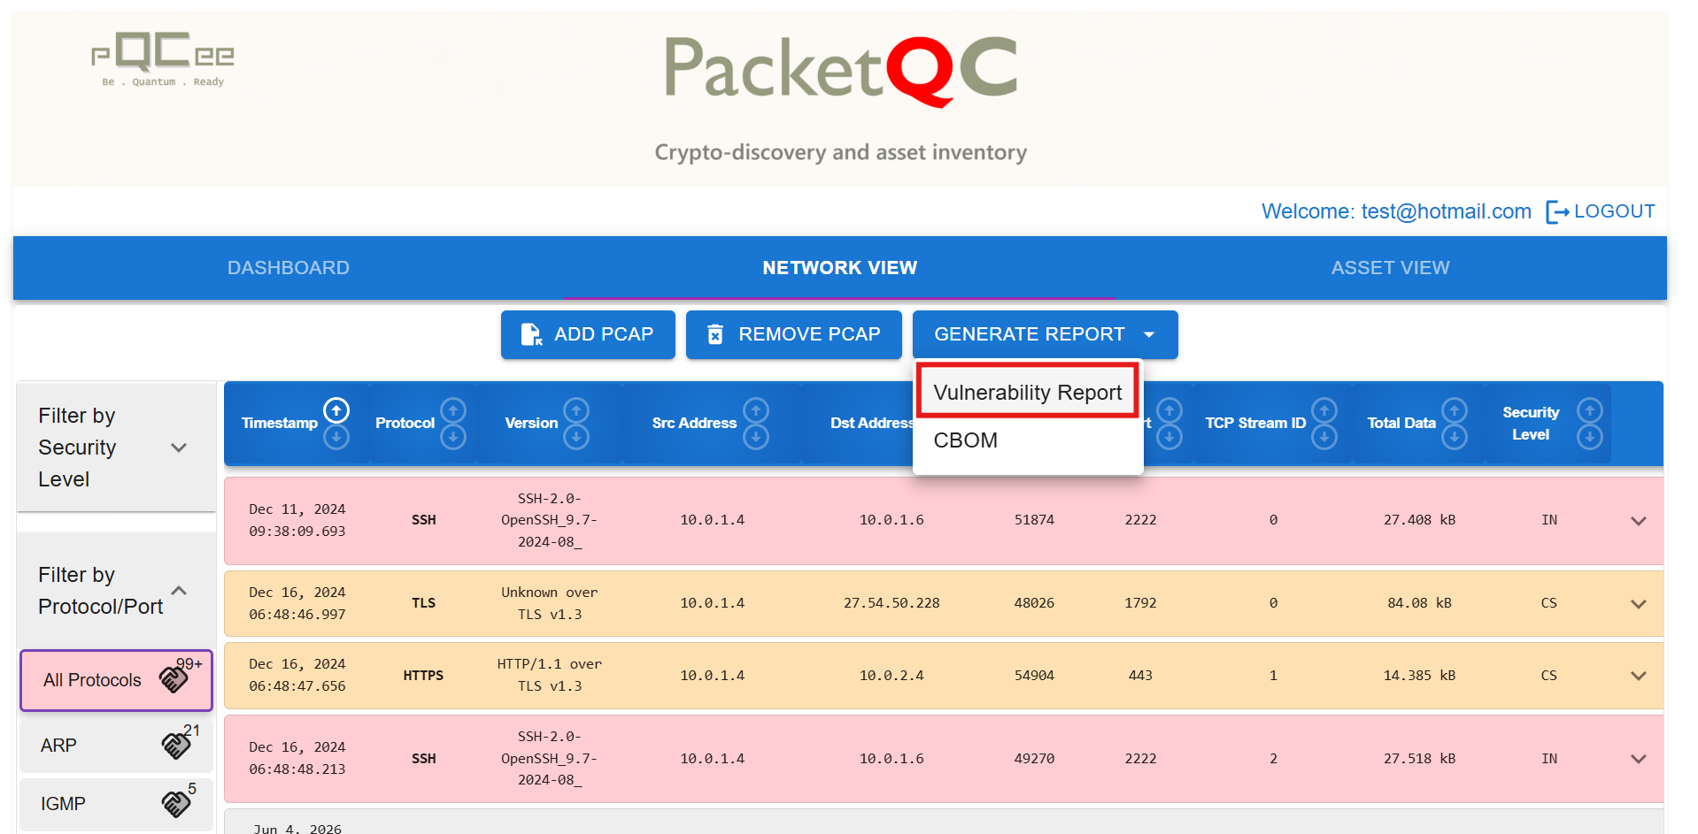Screen dimensions: 1698x834
Task: Sort Version column ascending via up arrow
Action: (576, 410)
